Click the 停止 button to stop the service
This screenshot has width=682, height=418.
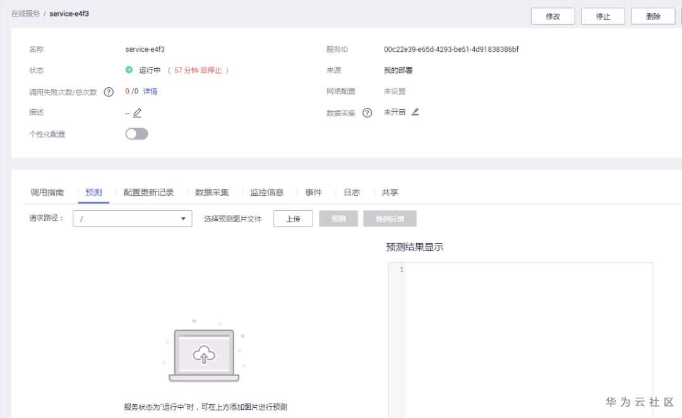tap(603, 16)
